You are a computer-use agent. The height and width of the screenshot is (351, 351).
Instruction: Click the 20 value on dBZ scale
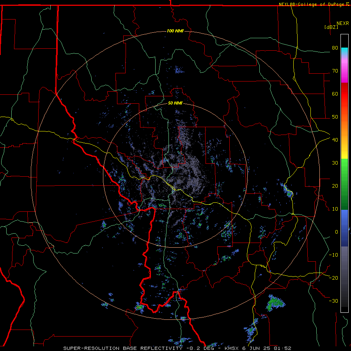(335, 186)
